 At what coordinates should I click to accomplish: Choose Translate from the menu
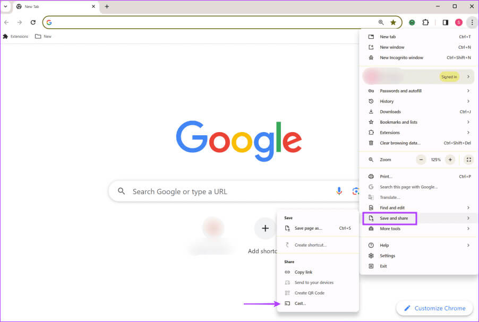pyautogui.click(x=419, y=197)
